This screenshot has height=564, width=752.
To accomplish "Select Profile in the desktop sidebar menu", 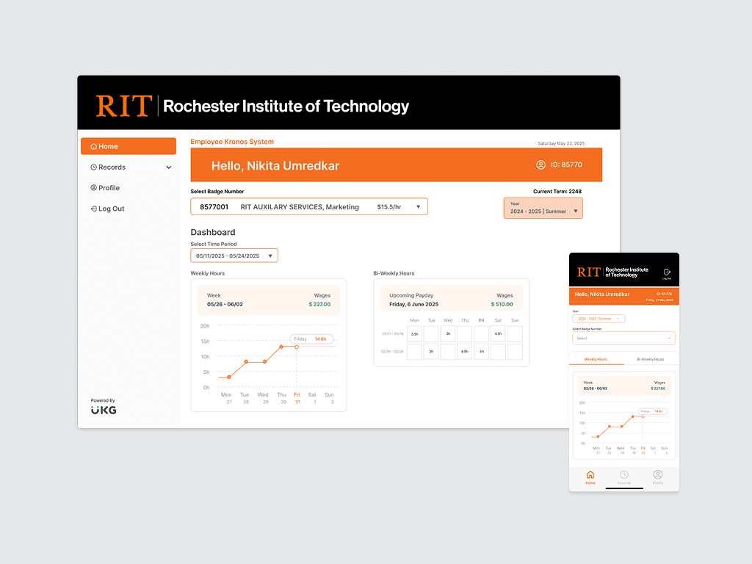I will (129, 187).
